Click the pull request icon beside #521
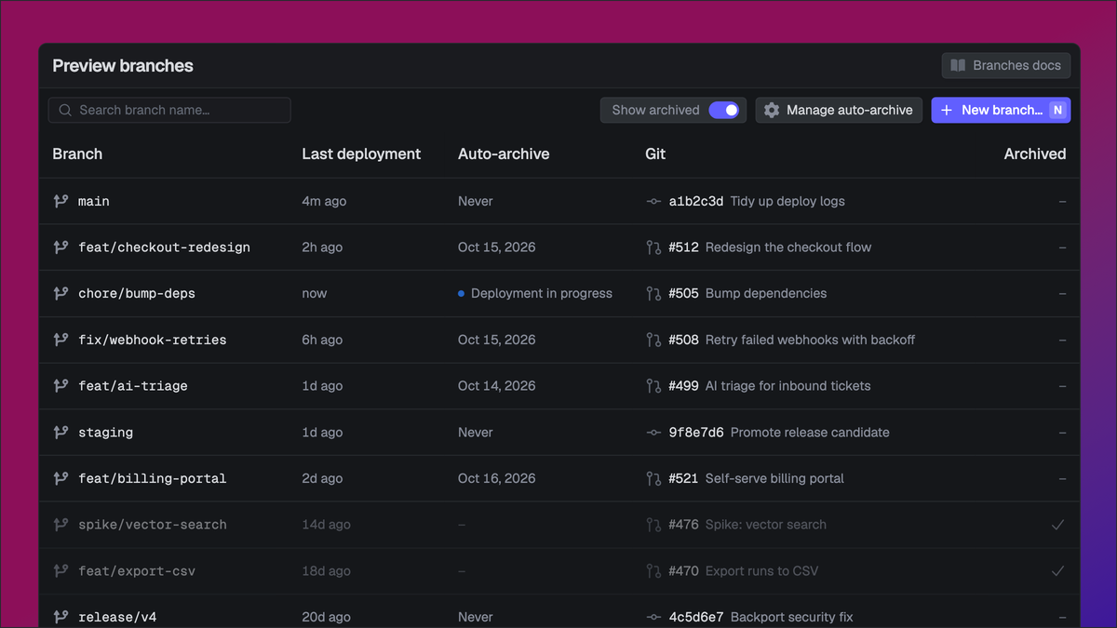The image size is (1117, 628). [x=653, y=478]
